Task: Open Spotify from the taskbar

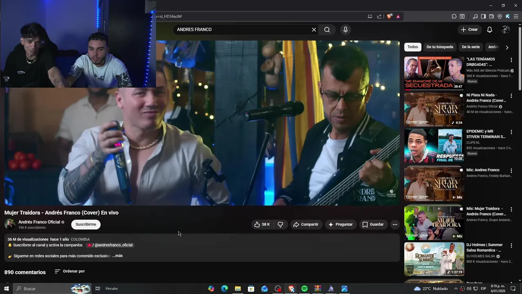Action: 304,289
